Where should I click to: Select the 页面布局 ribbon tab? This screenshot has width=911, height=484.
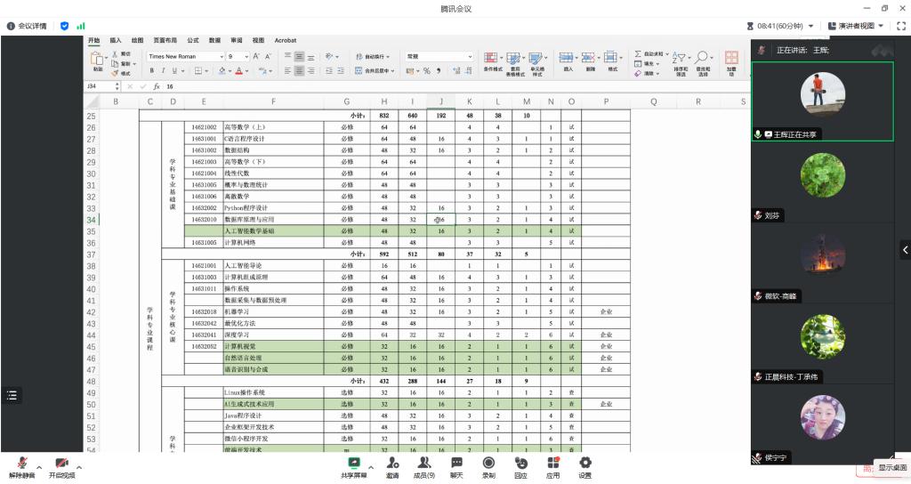coord(165,41)
